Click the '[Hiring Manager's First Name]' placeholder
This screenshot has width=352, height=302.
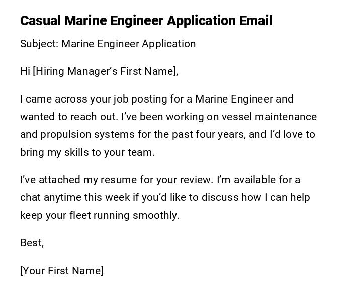pyautogui.click(x=105, y=71)
